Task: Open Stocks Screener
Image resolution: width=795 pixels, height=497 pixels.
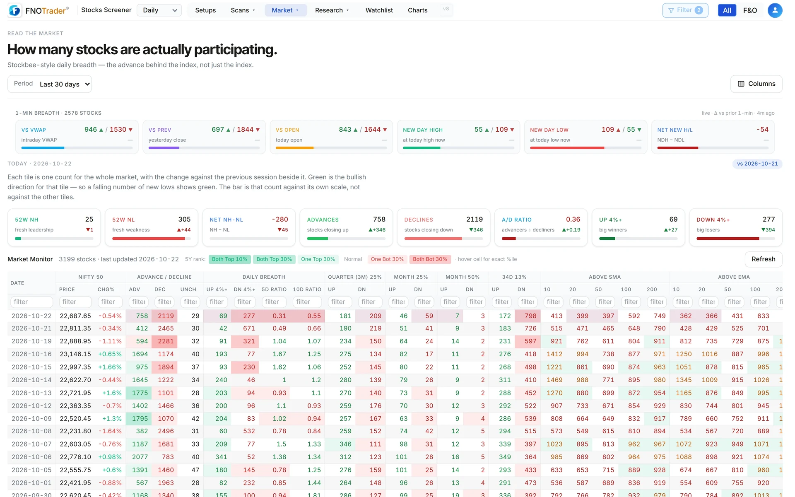Action: [106, 10]
